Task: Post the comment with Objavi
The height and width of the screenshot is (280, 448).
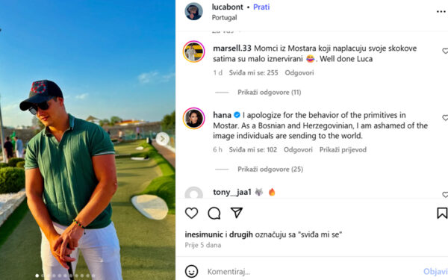Action: click(435, 272)
